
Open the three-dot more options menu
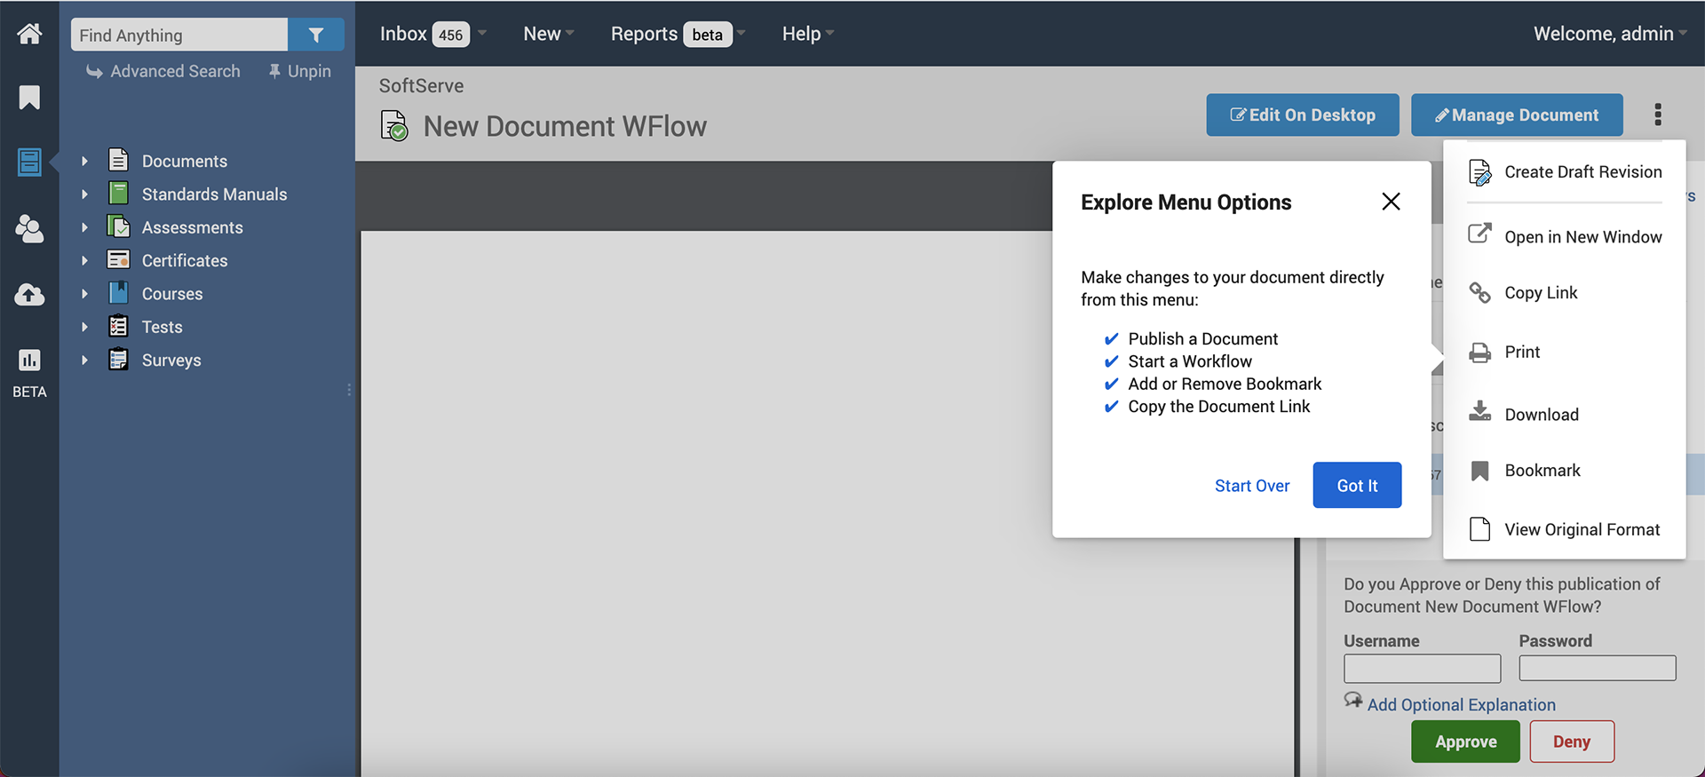coord(1657,115)
